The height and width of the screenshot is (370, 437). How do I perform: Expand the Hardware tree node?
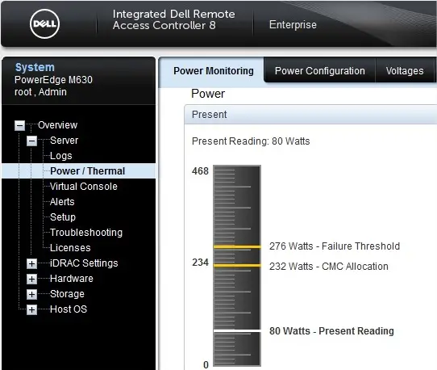click(31, 279)
